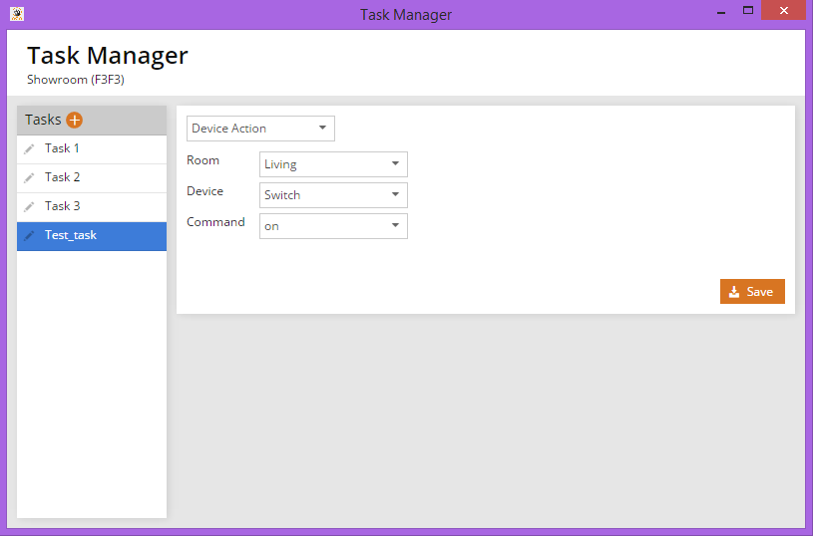
Task: Click the Tasks panel header label
Action: 43,120
